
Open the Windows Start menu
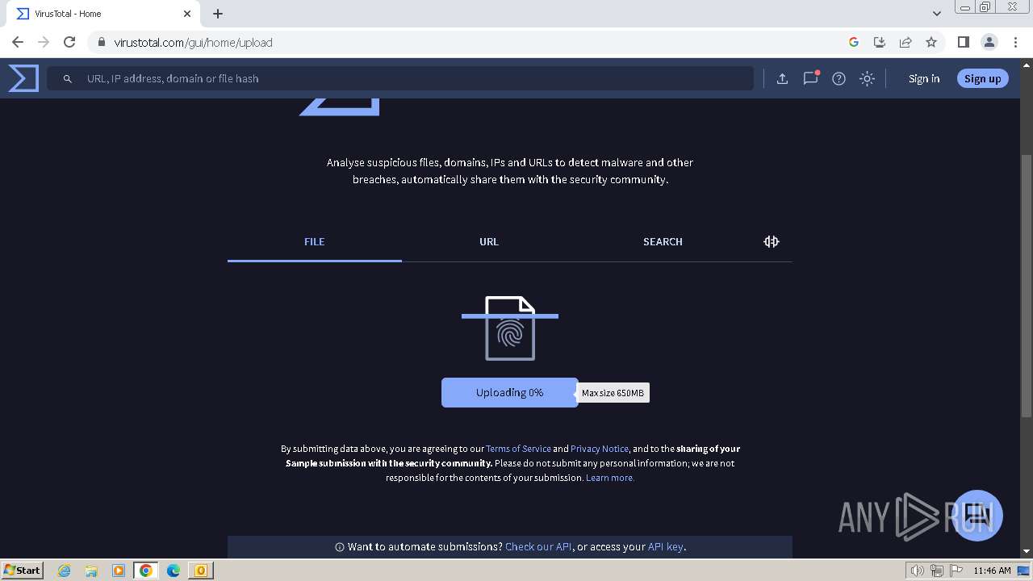[x=22, y=570]
